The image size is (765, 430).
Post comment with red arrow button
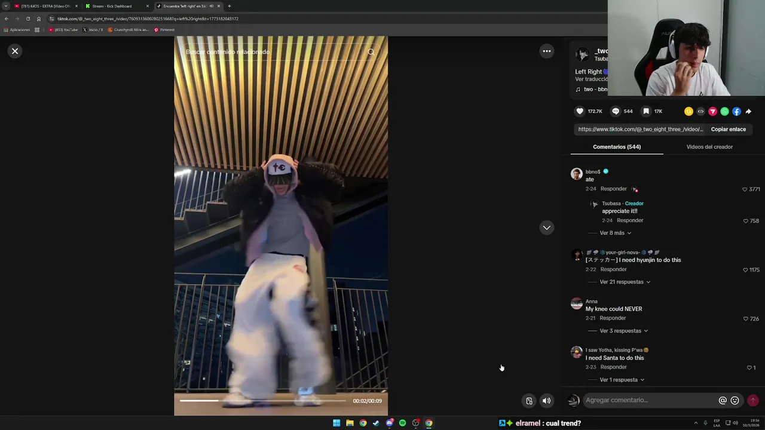753,401
